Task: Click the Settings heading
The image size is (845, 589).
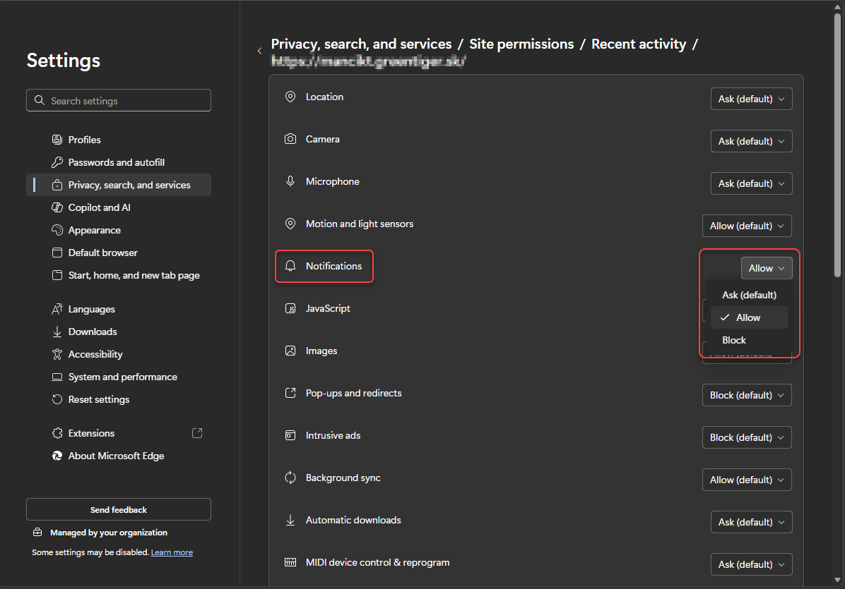Action: (x=64, y=60)
